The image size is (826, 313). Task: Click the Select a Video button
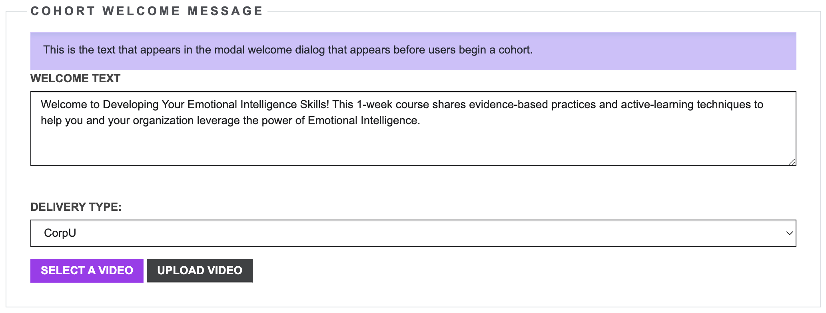point(87,271)
